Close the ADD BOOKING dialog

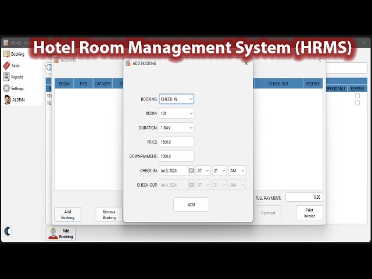[246, 63]
